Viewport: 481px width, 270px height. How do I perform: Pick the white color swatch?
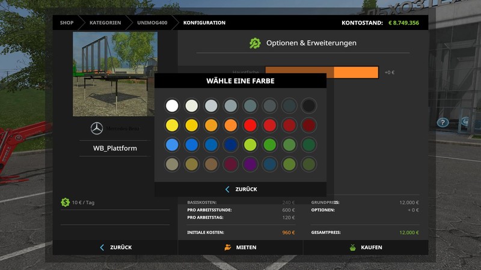(x=172, y=106)
